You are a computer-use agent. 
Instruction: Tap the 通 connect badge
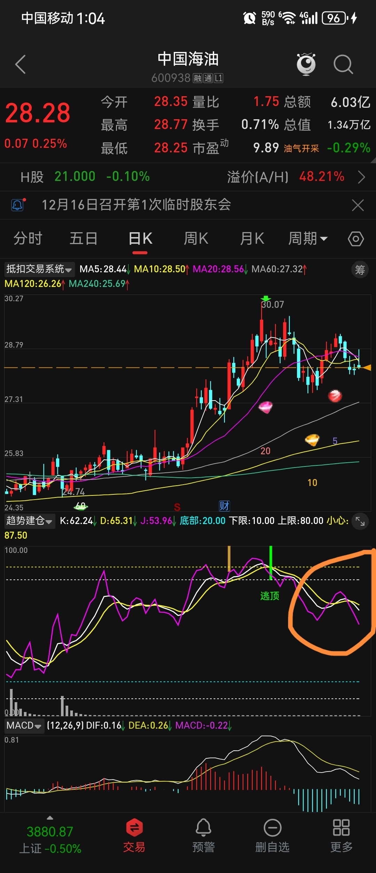tap(208, 78)
